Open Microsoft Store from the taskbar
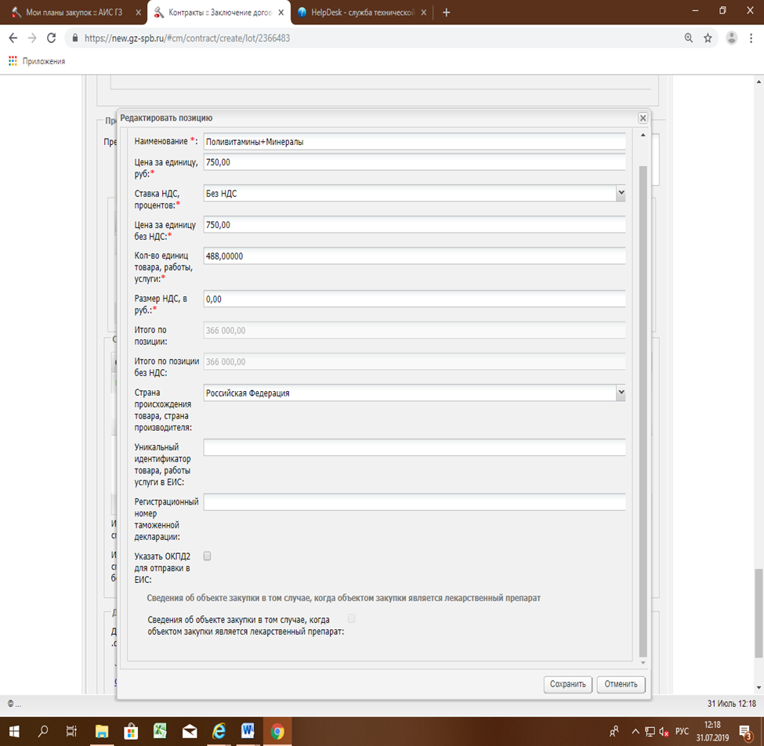This screenshot has height=746, width=764. point(131,731)
